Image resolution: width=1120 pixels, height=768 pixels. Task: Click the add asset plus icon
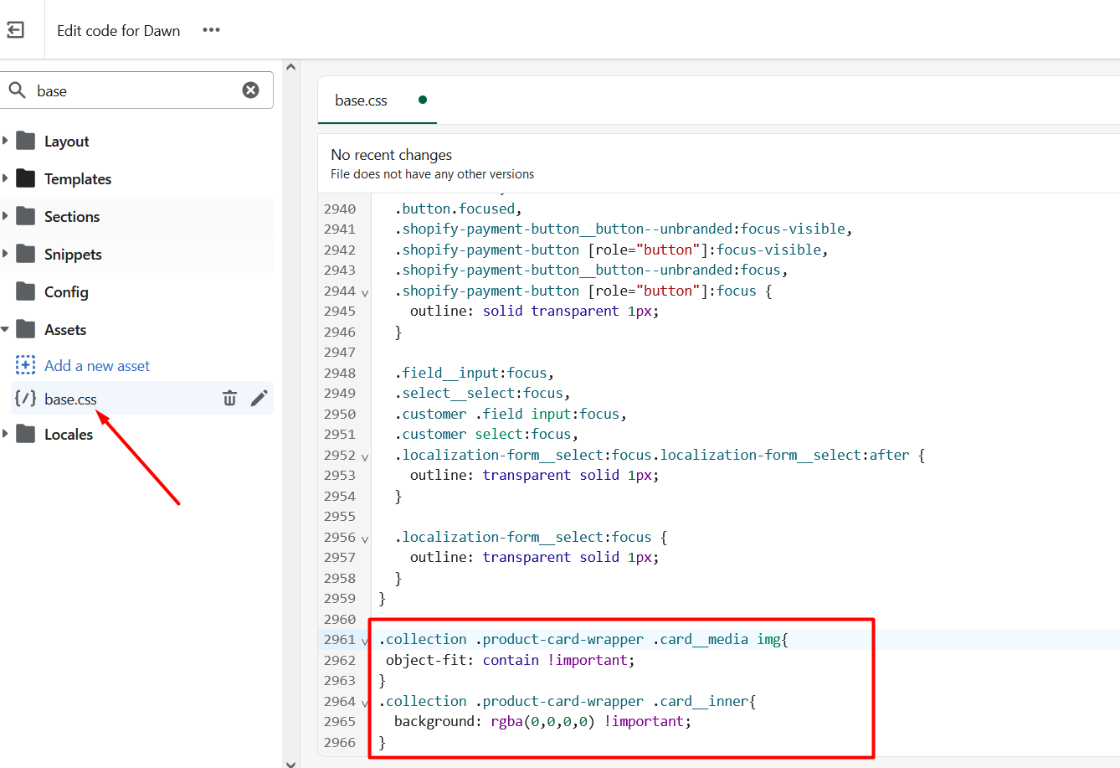point(26,365)
